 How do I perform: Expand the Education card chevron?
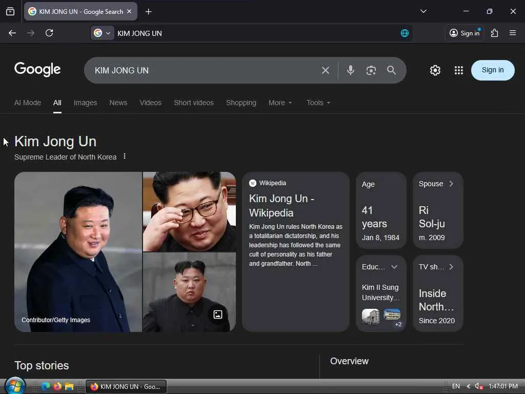point(394,267)
